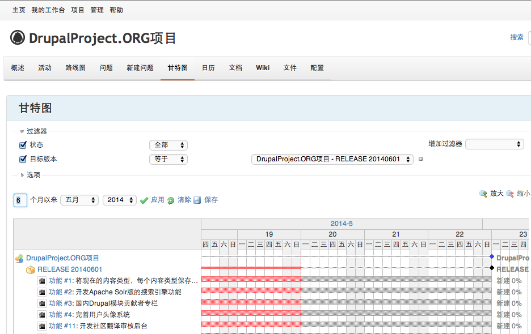Click the project icon beside DrupalProject.ORG项目 row
This screenshot has width=531, height=334.
[x=19, y=259]
